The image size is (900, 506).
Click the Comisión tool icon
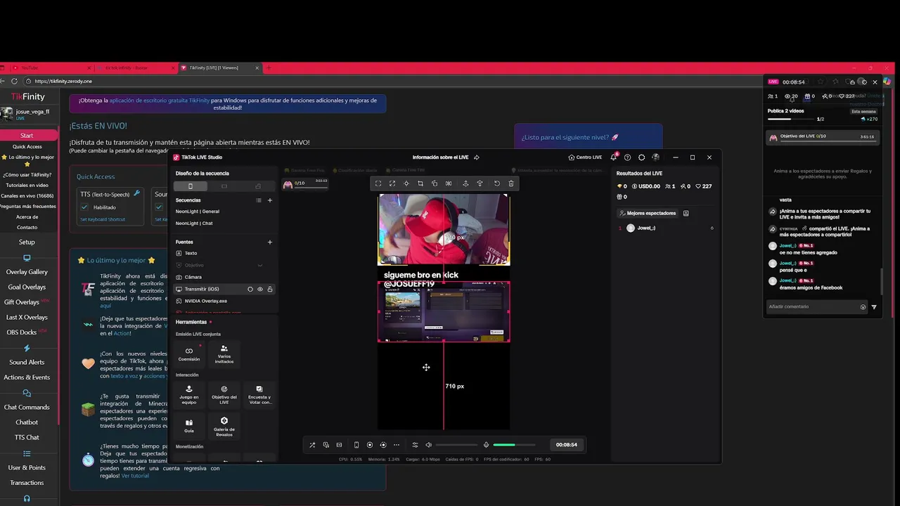(x=189, y=353)
